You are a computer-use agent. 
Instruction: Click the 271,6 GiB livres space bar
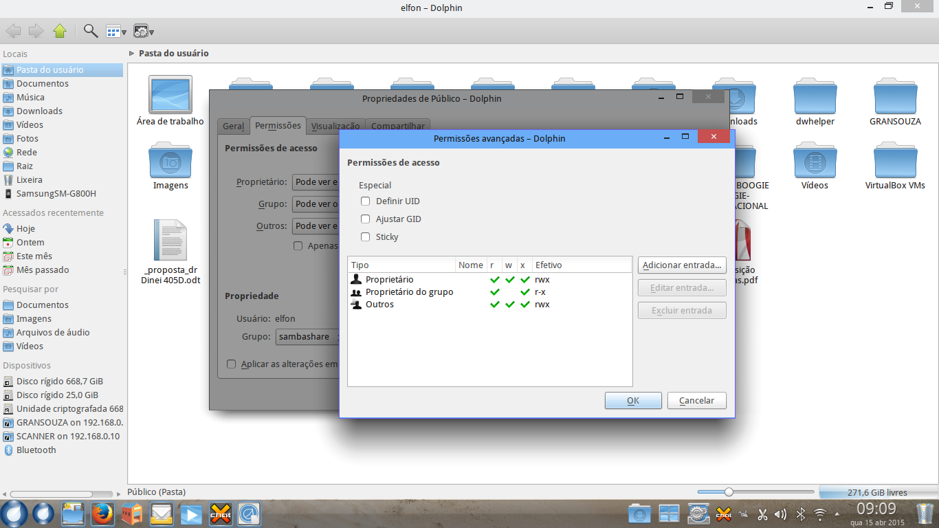(876, 492)
